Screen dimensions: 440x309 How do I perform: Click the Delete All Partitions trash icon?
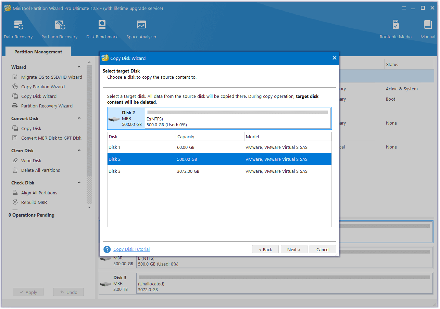(15, 170)
